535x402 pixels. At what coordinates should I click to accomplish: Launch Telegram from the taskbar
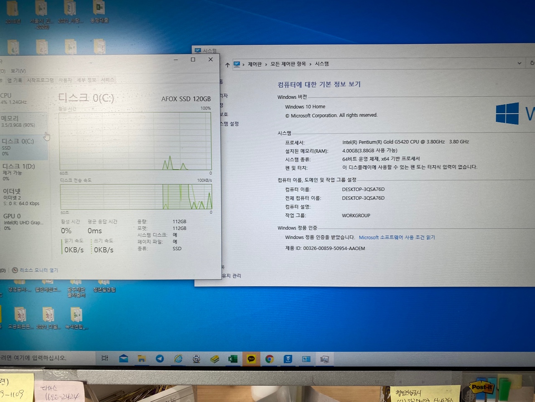click(160, 358)
